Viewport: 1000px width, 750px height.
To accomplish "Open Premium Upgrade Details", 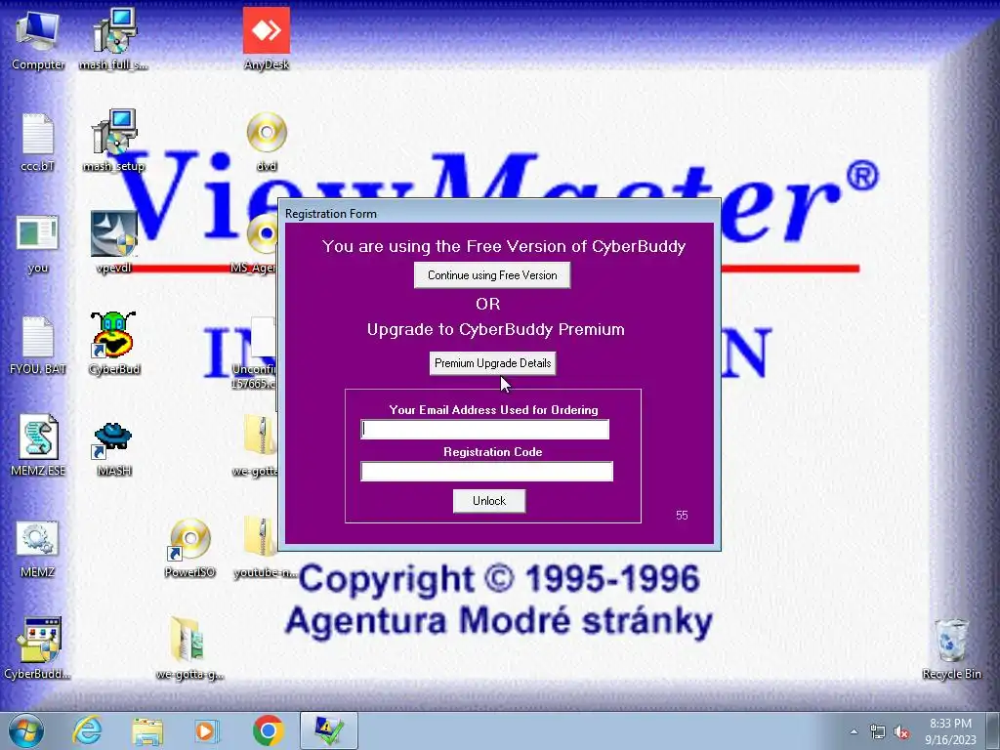I will click(492, 363).
